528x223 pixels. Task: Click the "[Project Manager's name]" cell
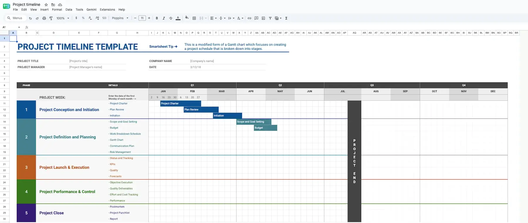tap(86, 67)
